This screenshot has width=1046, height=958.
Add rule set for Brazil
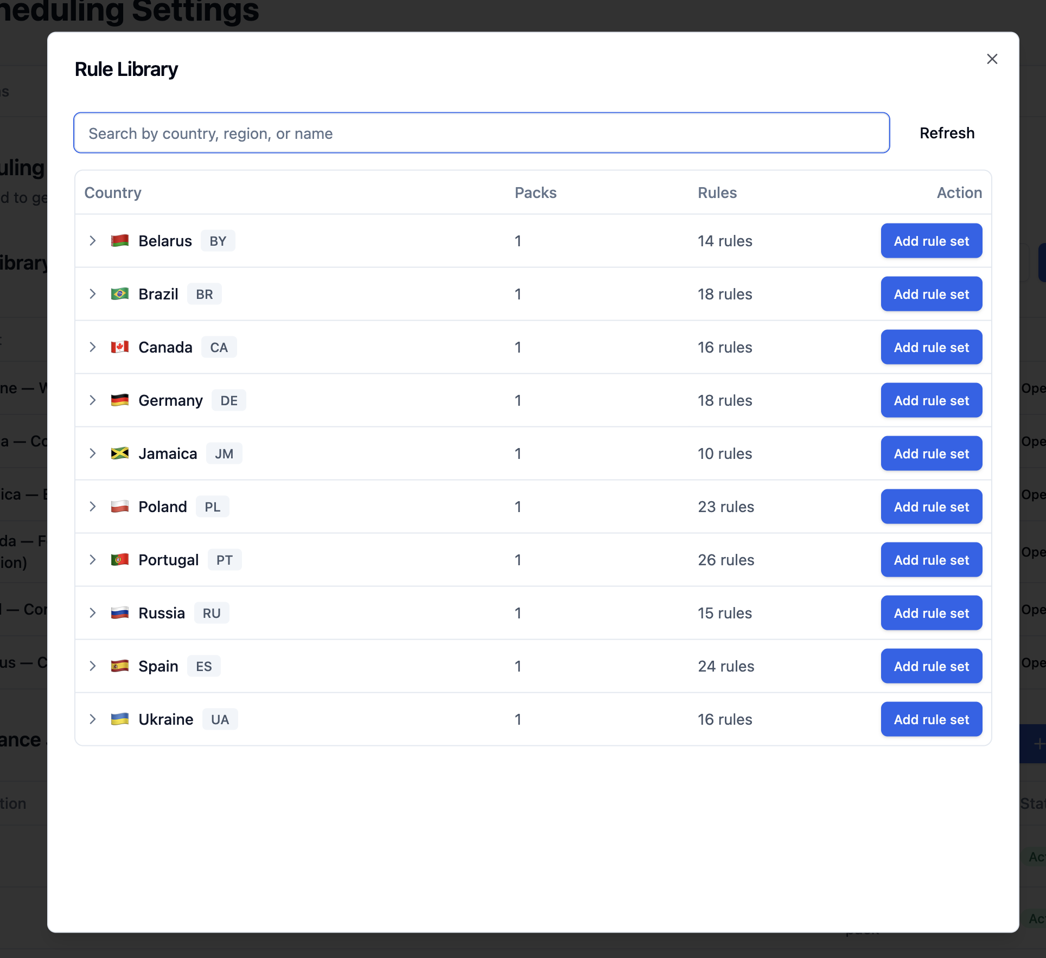click(931, 294)
